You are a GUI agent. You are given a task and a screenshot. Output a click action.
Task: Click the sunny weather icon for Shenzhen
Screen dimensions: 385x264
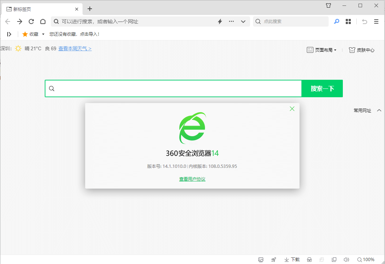click(x=18, y=48)
